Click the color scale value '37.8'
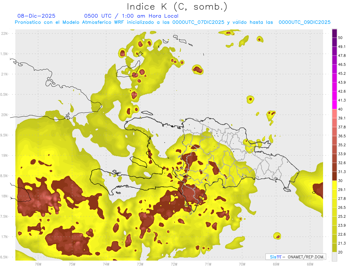Viewport: 348px width, 268px height. pyautogui.click(x=342, y=127)
